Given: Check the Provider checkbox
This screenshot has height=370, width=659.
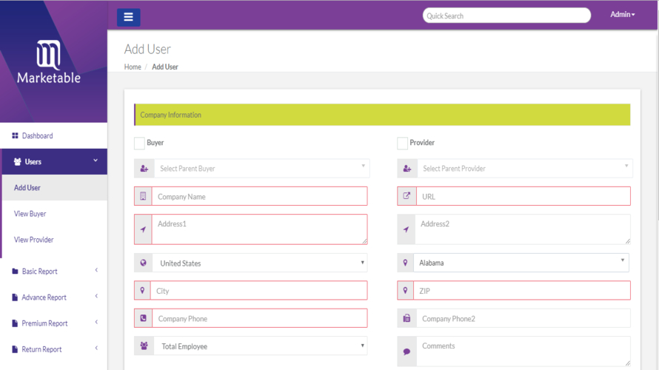Looking at the screenshot, I should point(402,144).
